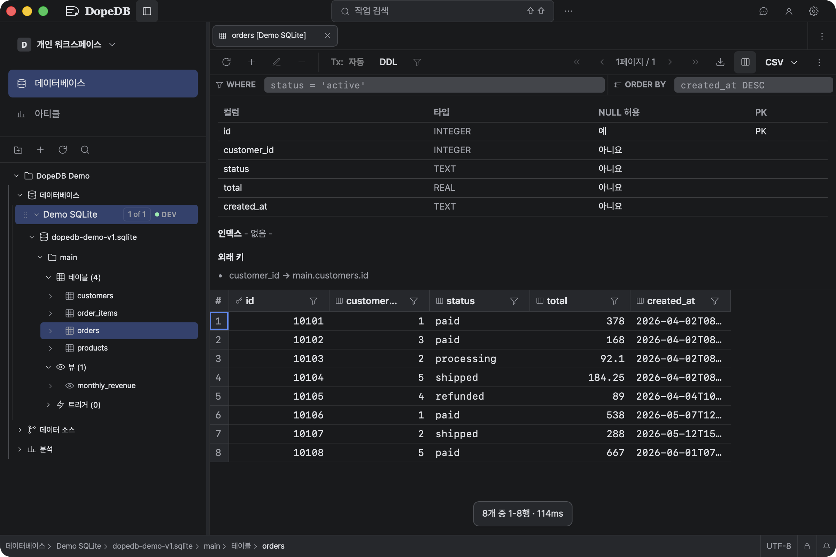Viewport: 836px width, 557px height.
Task: Click the ORDER BY input field
Action: click(753, 85)
